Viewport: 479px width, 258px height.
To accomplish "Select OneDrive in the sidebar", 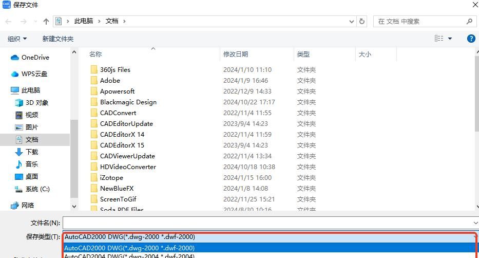I will [x=30, y=58].
